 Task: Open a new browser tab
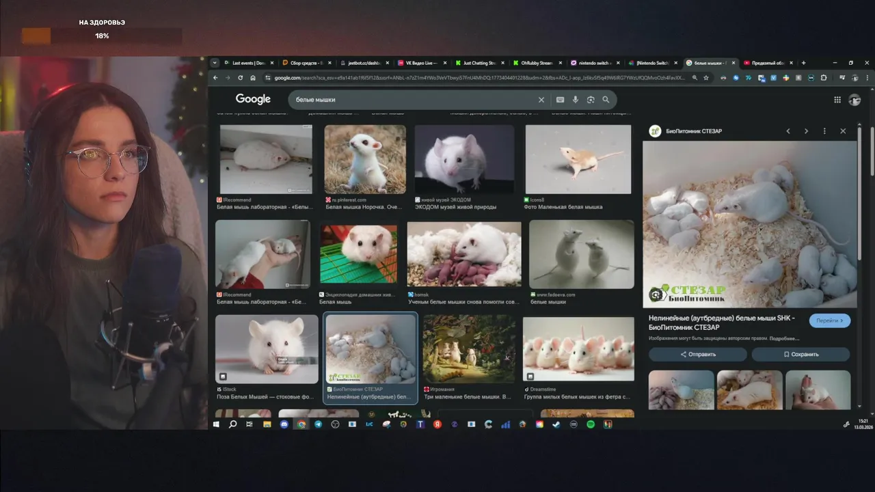point(803,63)
